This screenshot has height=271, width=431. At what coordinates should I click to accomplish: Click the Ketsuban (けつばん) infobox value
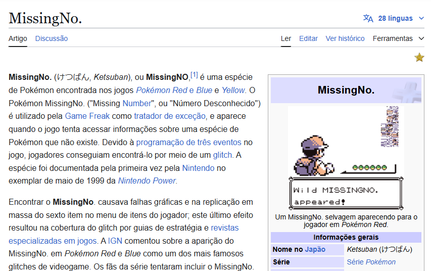(379, 249)
